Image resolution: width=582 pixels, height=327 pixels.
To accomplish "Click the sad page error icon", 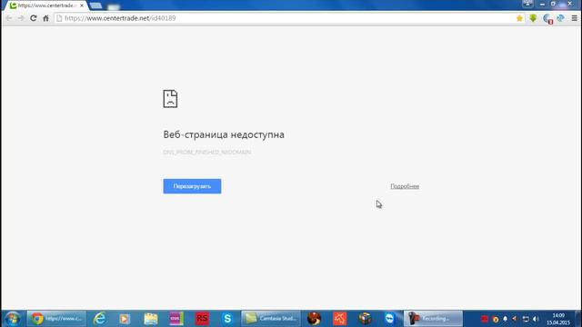I will (170, 99).
